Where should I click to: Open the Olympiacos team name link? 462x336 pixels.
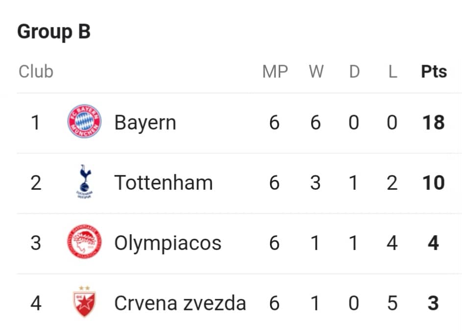(x=168, y=244)
